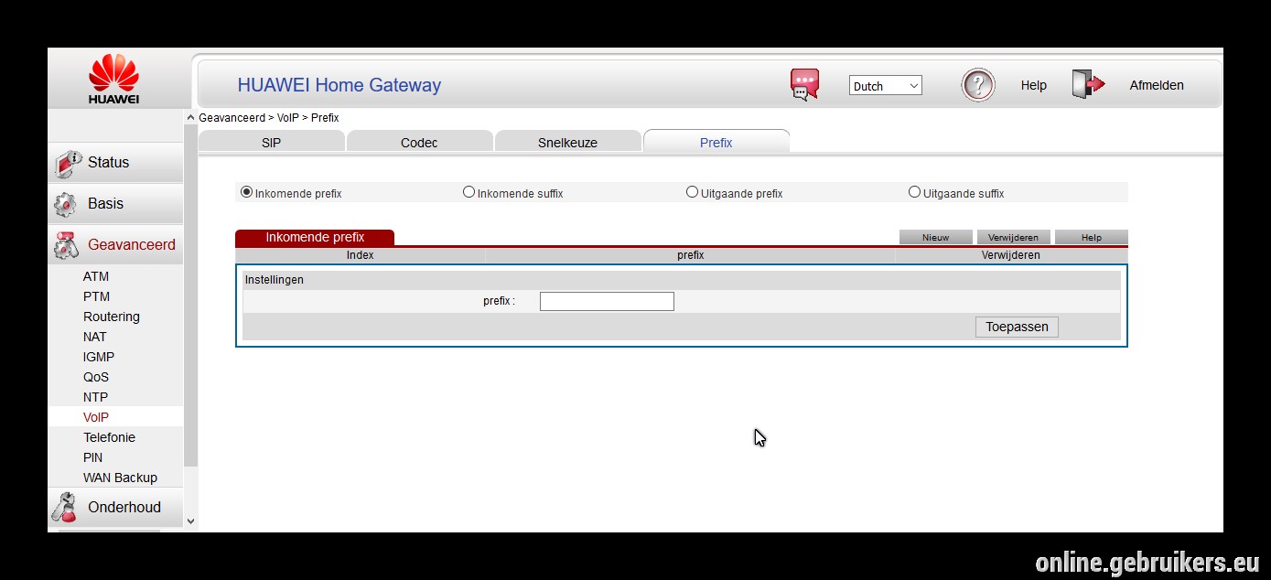Open Telefonie in the sidebar

coord(109,437)
